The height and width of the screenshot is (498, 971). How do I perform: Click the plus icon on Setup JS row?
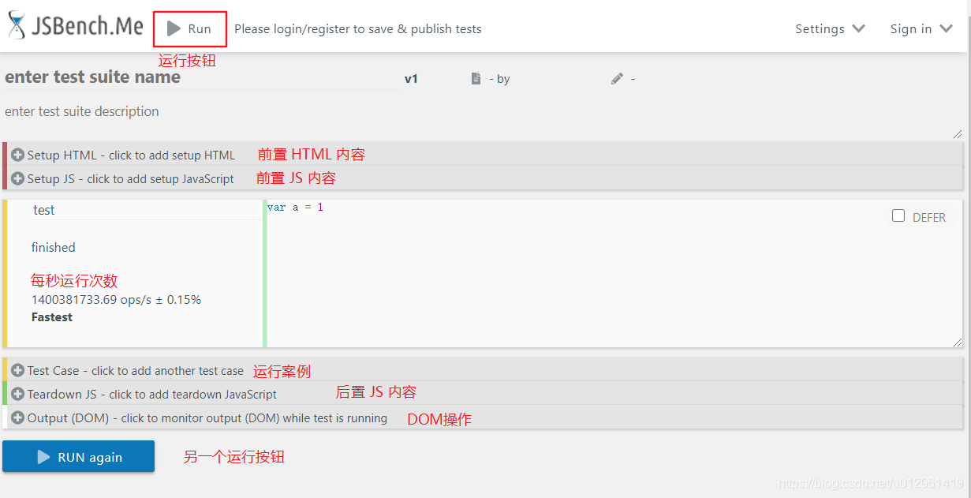[17, 178]
